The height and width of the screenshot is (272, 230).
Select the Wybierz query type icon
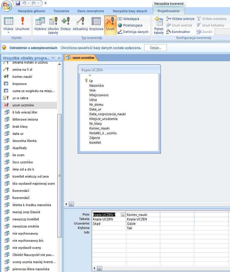tap(40, 24)
